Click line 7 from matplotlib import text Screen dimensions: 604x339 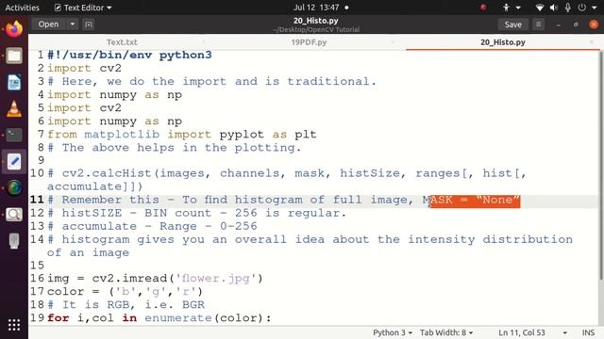(182, 135)
